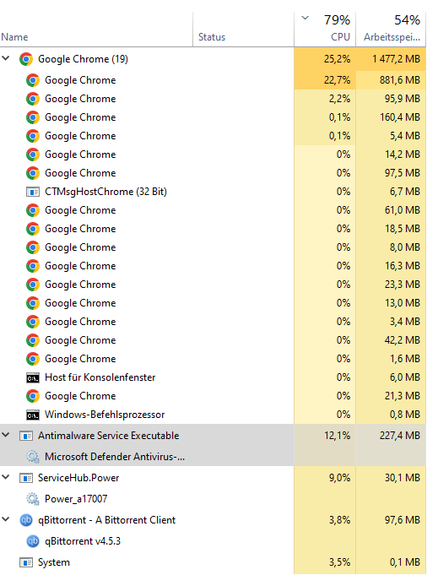Click the Google Chrome (19) group icon
The image size is (427, 575).
pos(26,59)
